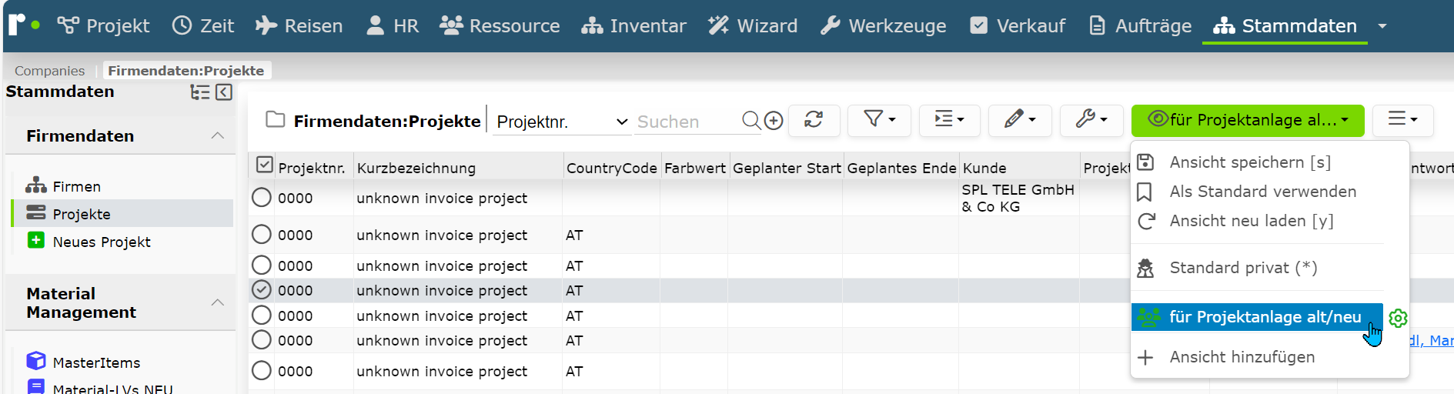Screen dimensions: 1454x394
Task: Collapse the Material Management section
Action: (218, 302)
